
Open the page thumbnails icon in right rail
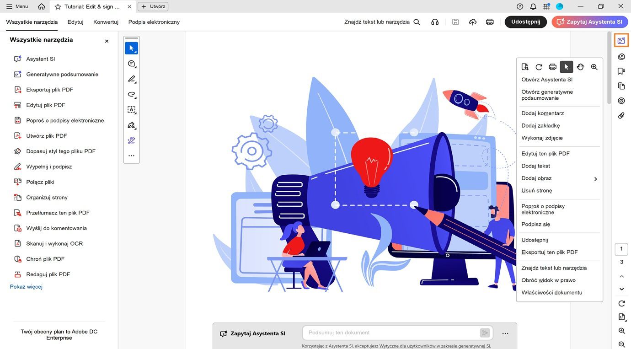[621, 86]
